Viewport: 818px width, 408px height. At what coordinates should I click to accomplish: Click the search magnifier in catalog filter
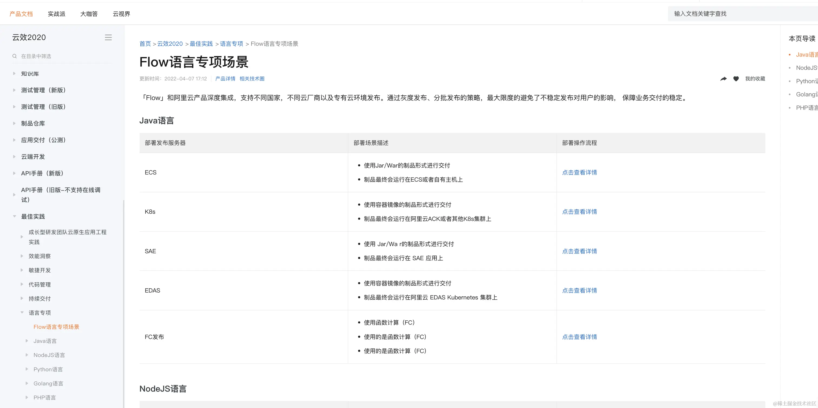tap(15, 56)
